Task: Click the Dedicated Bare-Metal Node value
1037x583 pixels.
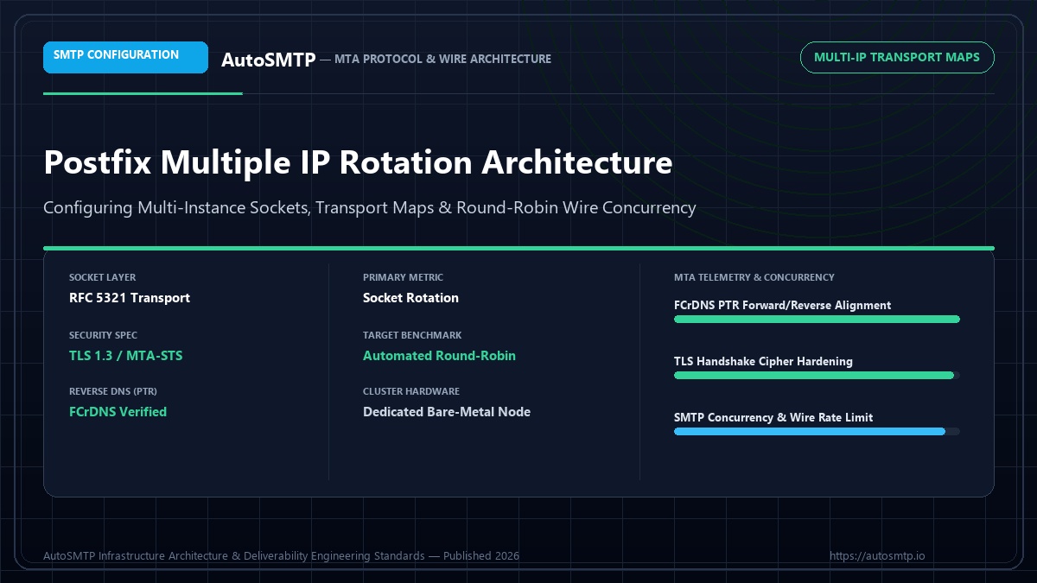Action: tap(447, 412)
